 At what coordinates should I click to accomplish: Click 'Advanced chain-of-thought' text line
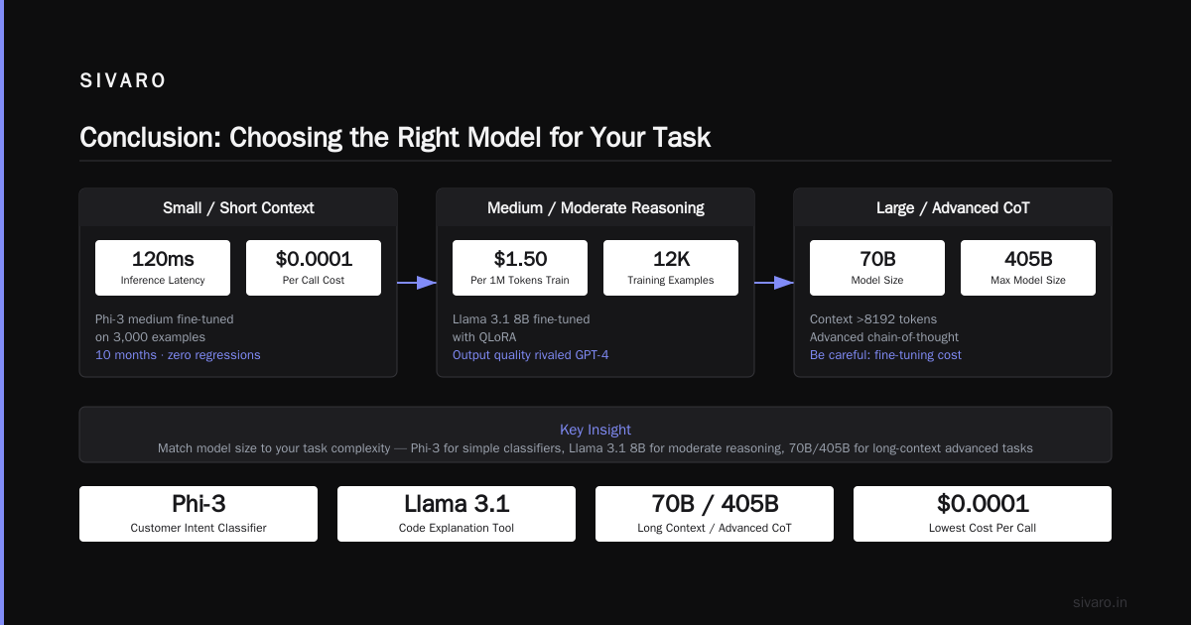click(x=884, y=337)
